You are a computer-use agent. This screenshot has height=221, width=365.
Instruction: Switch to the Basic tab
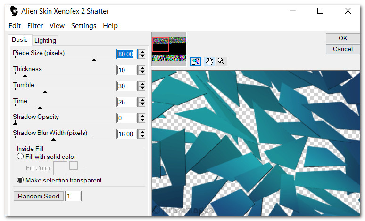click(x=20, y=39)
